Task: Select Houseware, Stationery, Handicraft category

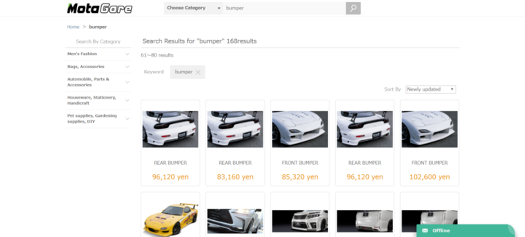Action: click(92, 100)
